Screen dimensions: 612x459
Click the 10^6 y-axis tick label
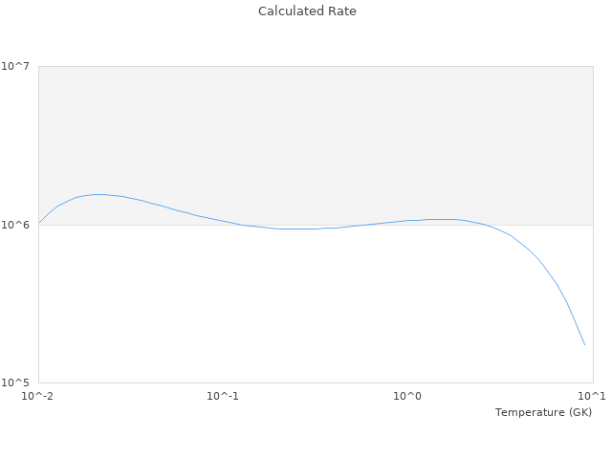coord(18,225)
